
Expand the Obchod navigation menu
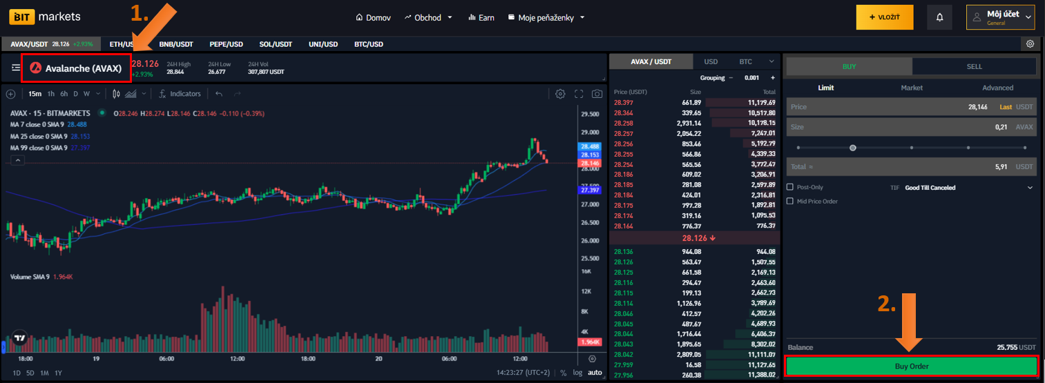point(428,17)
